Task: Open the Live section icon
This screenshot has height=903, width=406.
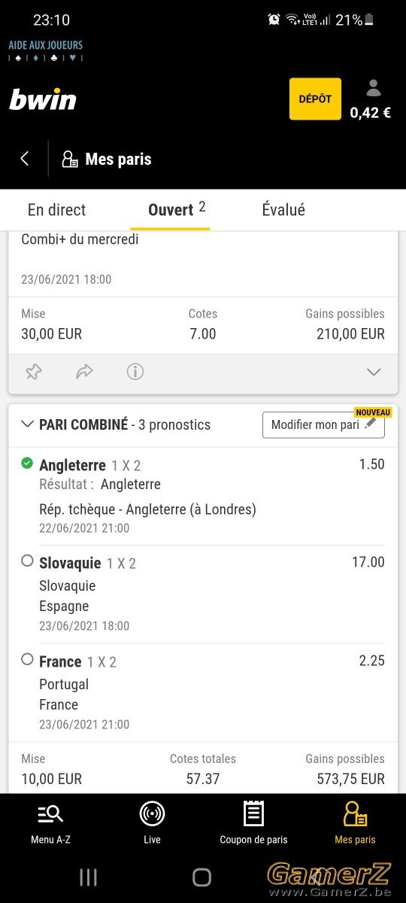Action: [x=152, y=813]
